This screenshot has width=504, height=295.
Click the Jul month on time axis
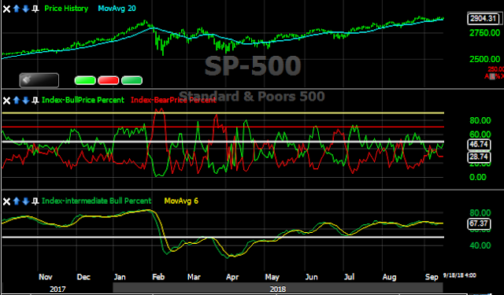349,277
